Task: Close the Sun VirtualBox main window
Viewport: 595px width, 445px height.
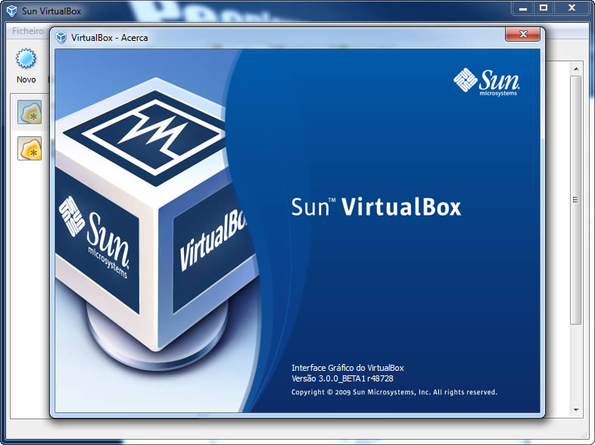Action: click(x=572, y=8)
